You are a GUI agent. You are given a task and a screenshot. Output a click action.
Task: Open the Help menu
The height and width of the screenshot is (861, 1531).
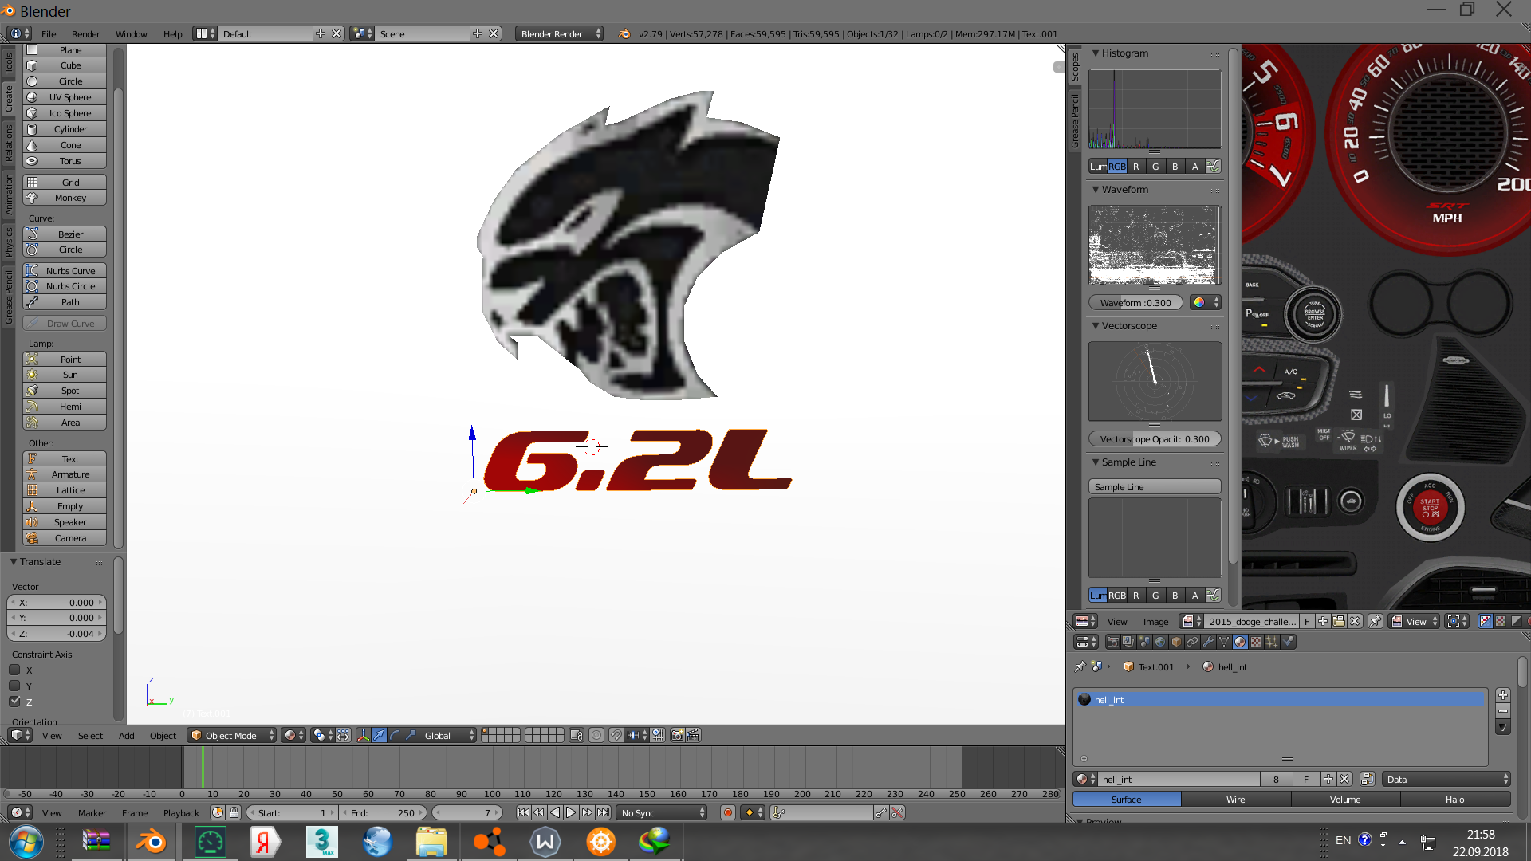pyautogui.click(x=172, y=33)
